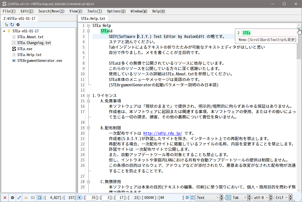
Task: Click the editor vertical scrollbar thumb
Action: click(299, 43)
